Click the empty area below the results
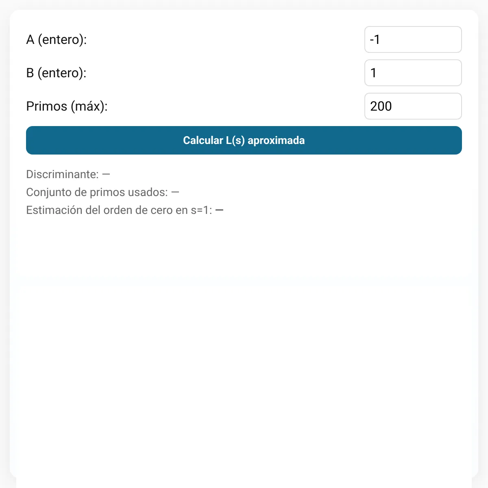This screenshot has width=488, height=488. point(244,346)
